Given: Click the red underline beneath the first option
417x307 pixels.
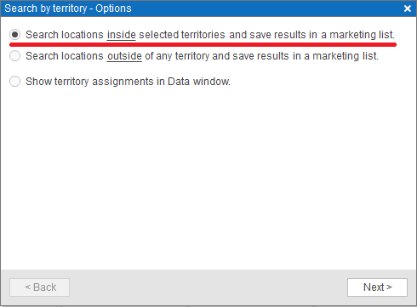Looking at the screenshot, I should point(203,44).
